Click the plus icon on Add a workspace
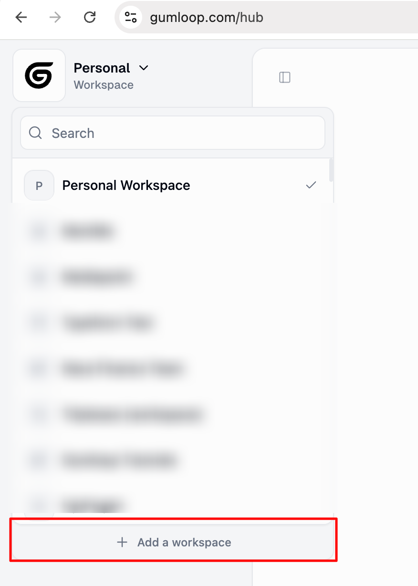Image resolution: width=418 pixels, height=586 pixels. 122,542
